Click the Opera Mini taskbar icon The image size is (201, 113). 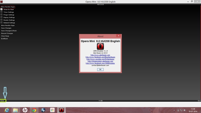[61, 110]
